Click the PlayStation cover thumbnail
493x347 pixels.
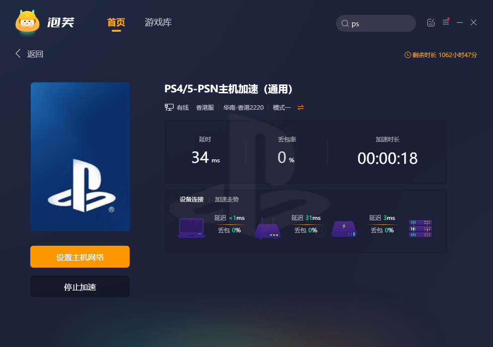tap(80, 156)
